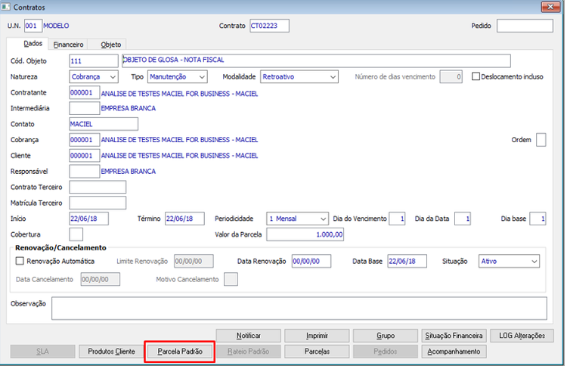Open the Grupo button

(386, 336)
